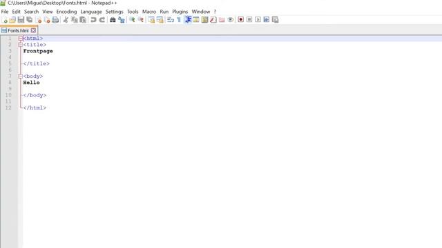Collapse the <body> fold marker on line 7
The width and height of the screenshot is (442, 248).
coord(20,76)
